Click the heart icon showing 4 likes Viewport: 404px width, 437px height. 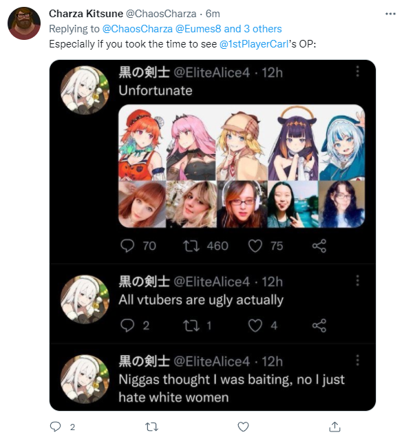[x=255, y=326]
